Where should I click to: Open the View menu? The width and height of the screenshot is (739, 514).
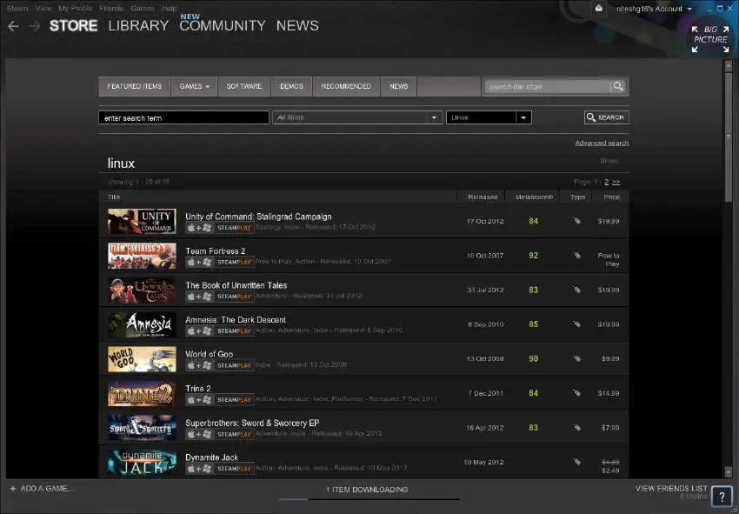pyautogui.click(x=43, y=8)
